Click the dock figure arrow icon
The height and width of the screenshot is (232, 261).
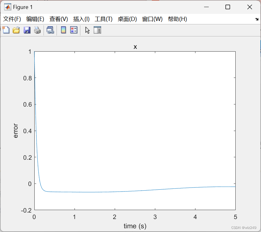pyautogui.click(x=257, y=19)
